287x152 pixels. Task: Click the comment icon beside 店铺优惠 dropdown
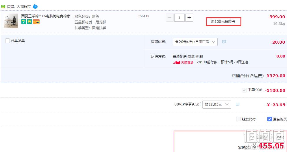pos(224,42)
